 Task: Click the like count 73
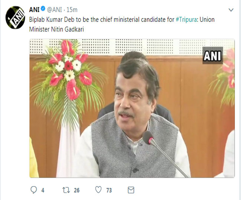coord(110,190)
